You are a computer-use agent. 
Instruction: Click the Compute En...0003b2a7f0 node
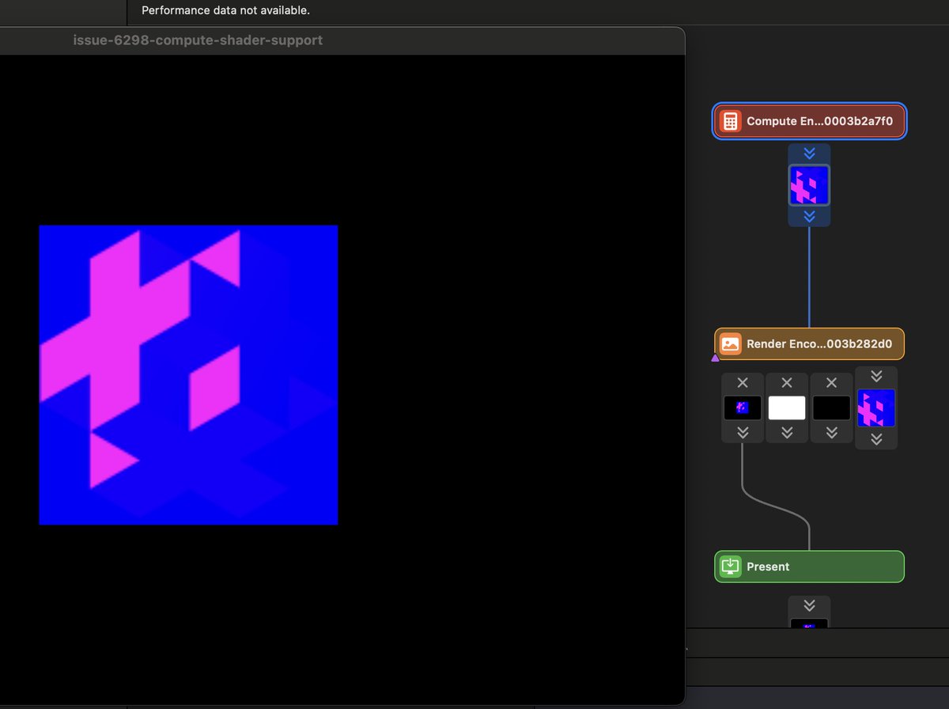pos(808,121)
